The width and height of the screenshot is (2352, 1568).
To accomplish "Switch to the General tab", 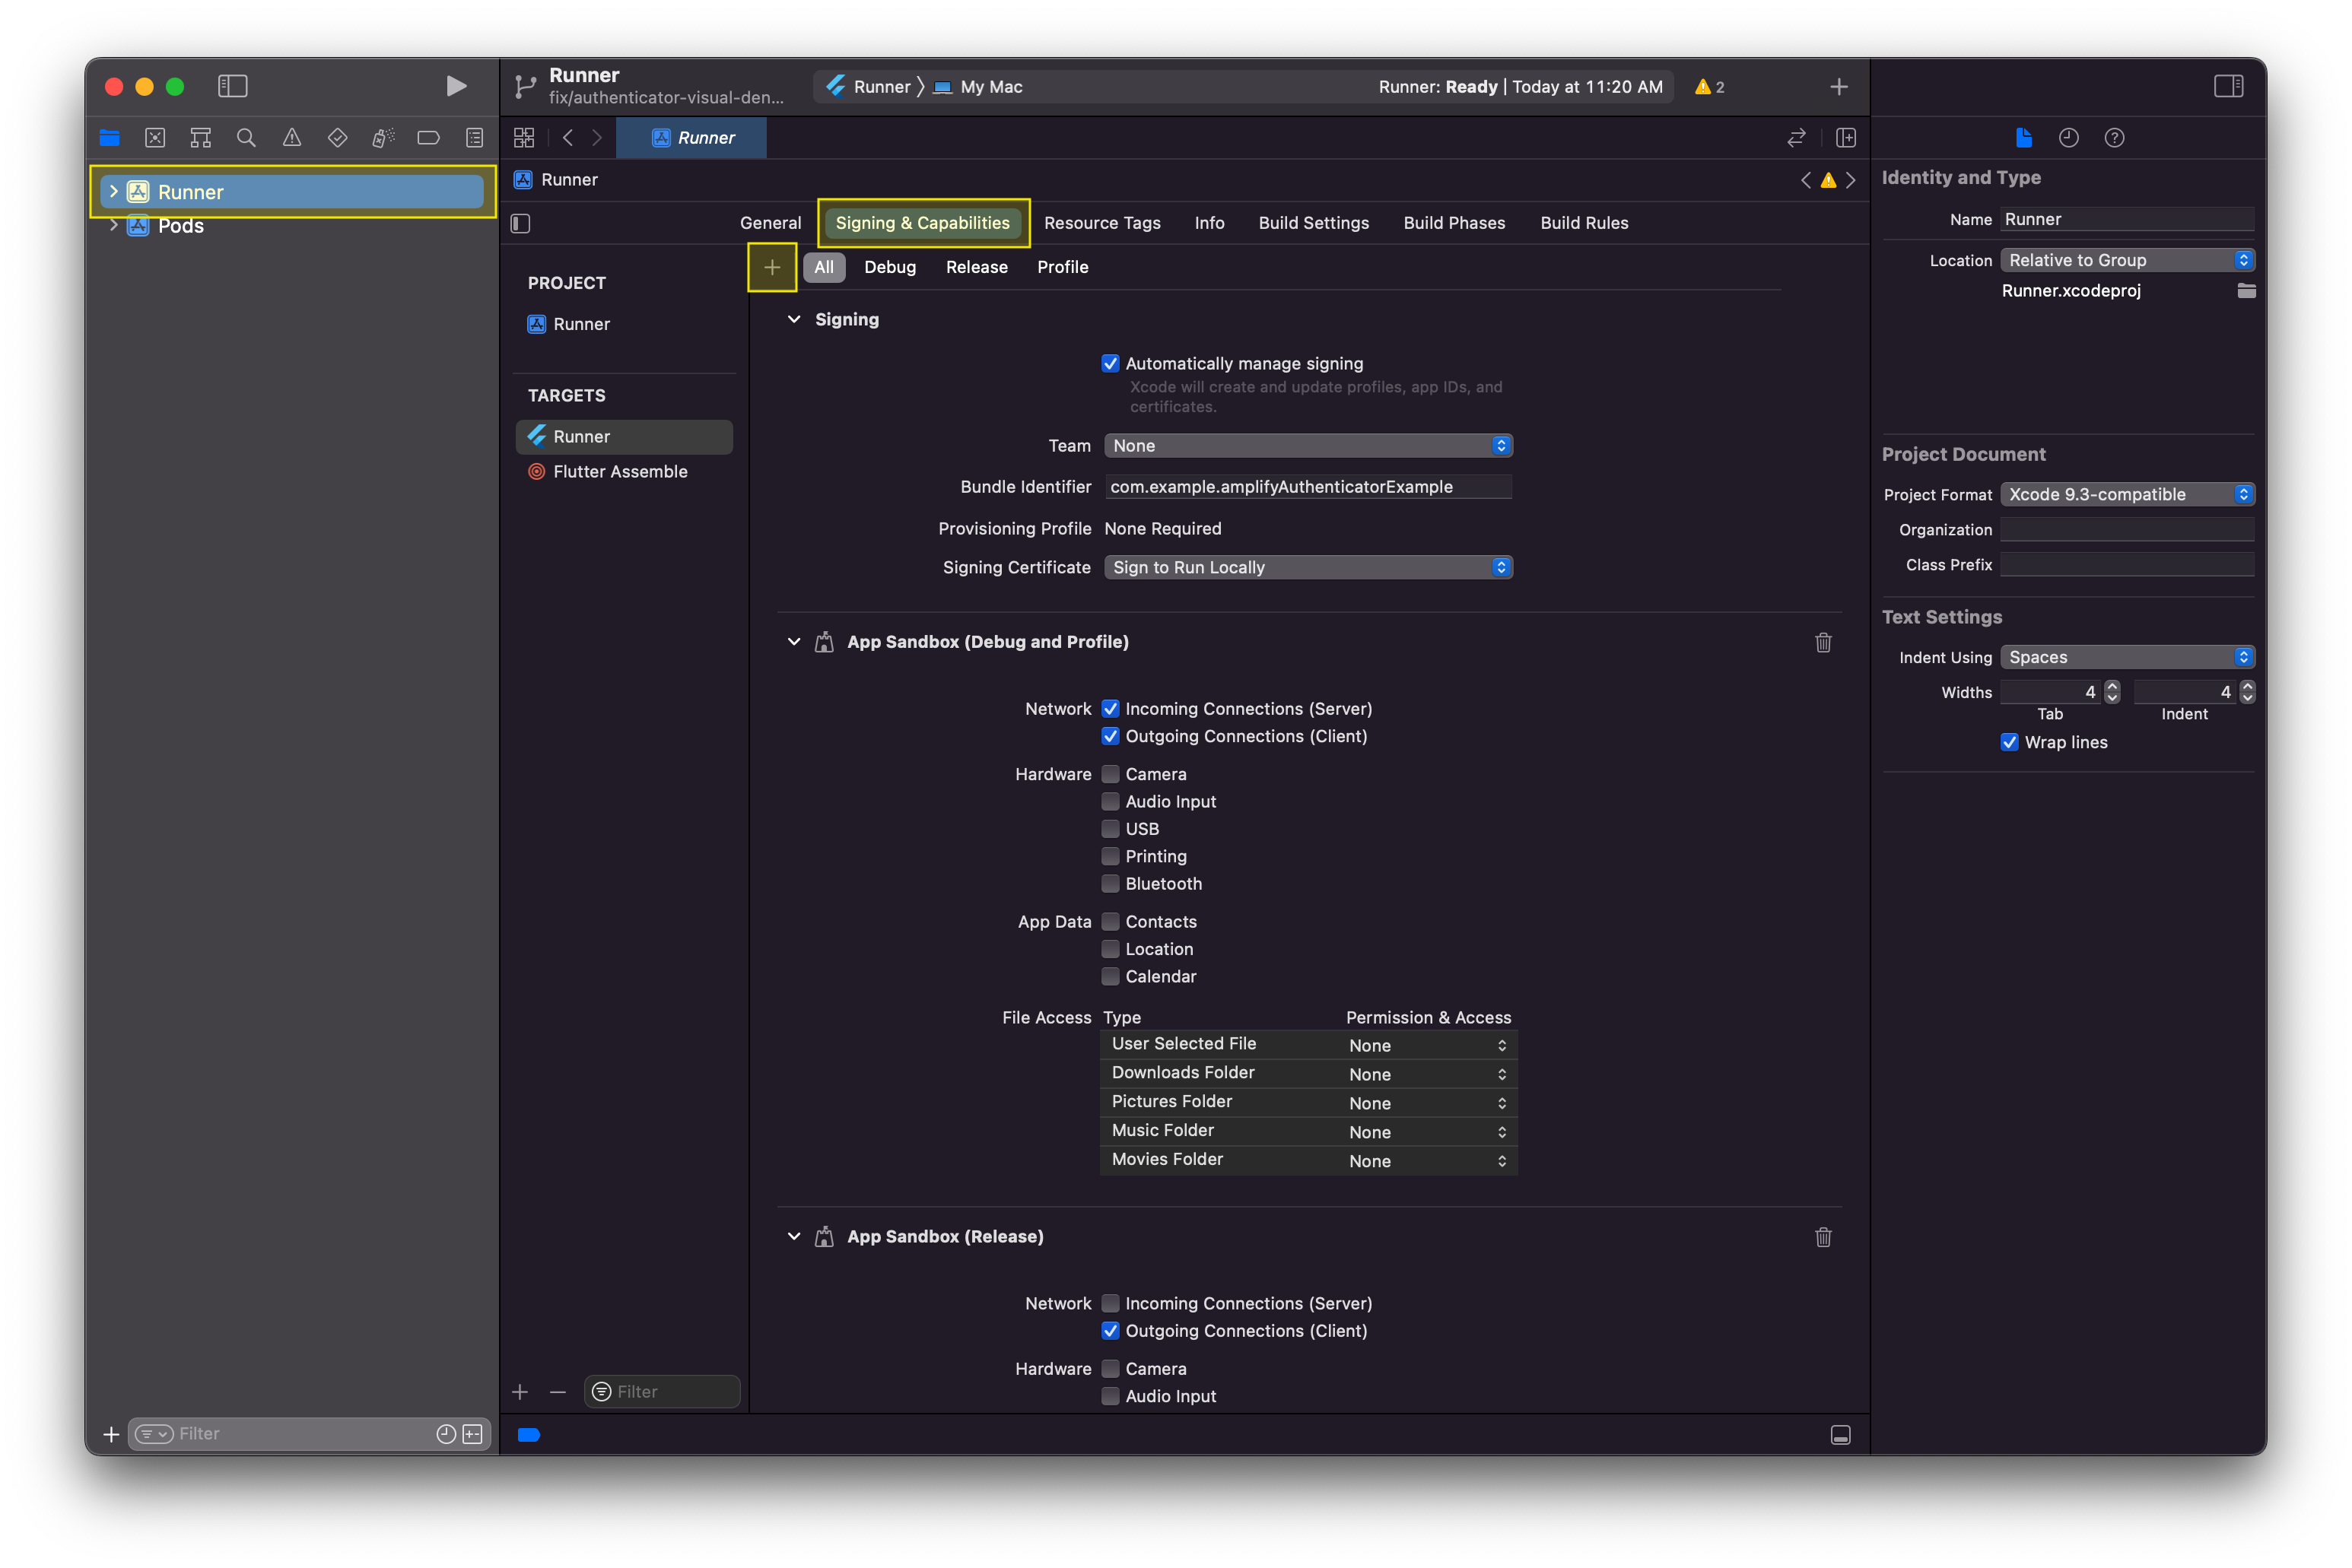I will coord(771,224).
